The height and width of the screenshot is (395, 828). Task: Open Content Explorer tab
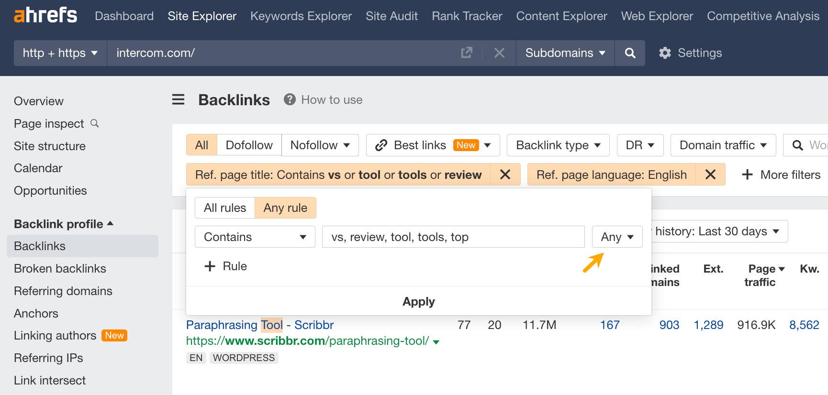point(561,16)
